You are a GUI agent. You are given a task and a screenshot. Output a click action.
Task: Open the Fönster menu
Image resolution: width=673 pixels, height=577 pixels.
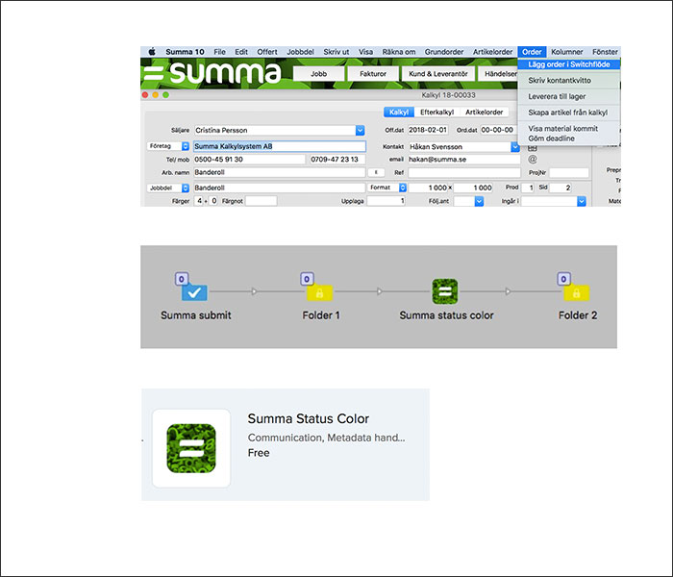[605, 52]
